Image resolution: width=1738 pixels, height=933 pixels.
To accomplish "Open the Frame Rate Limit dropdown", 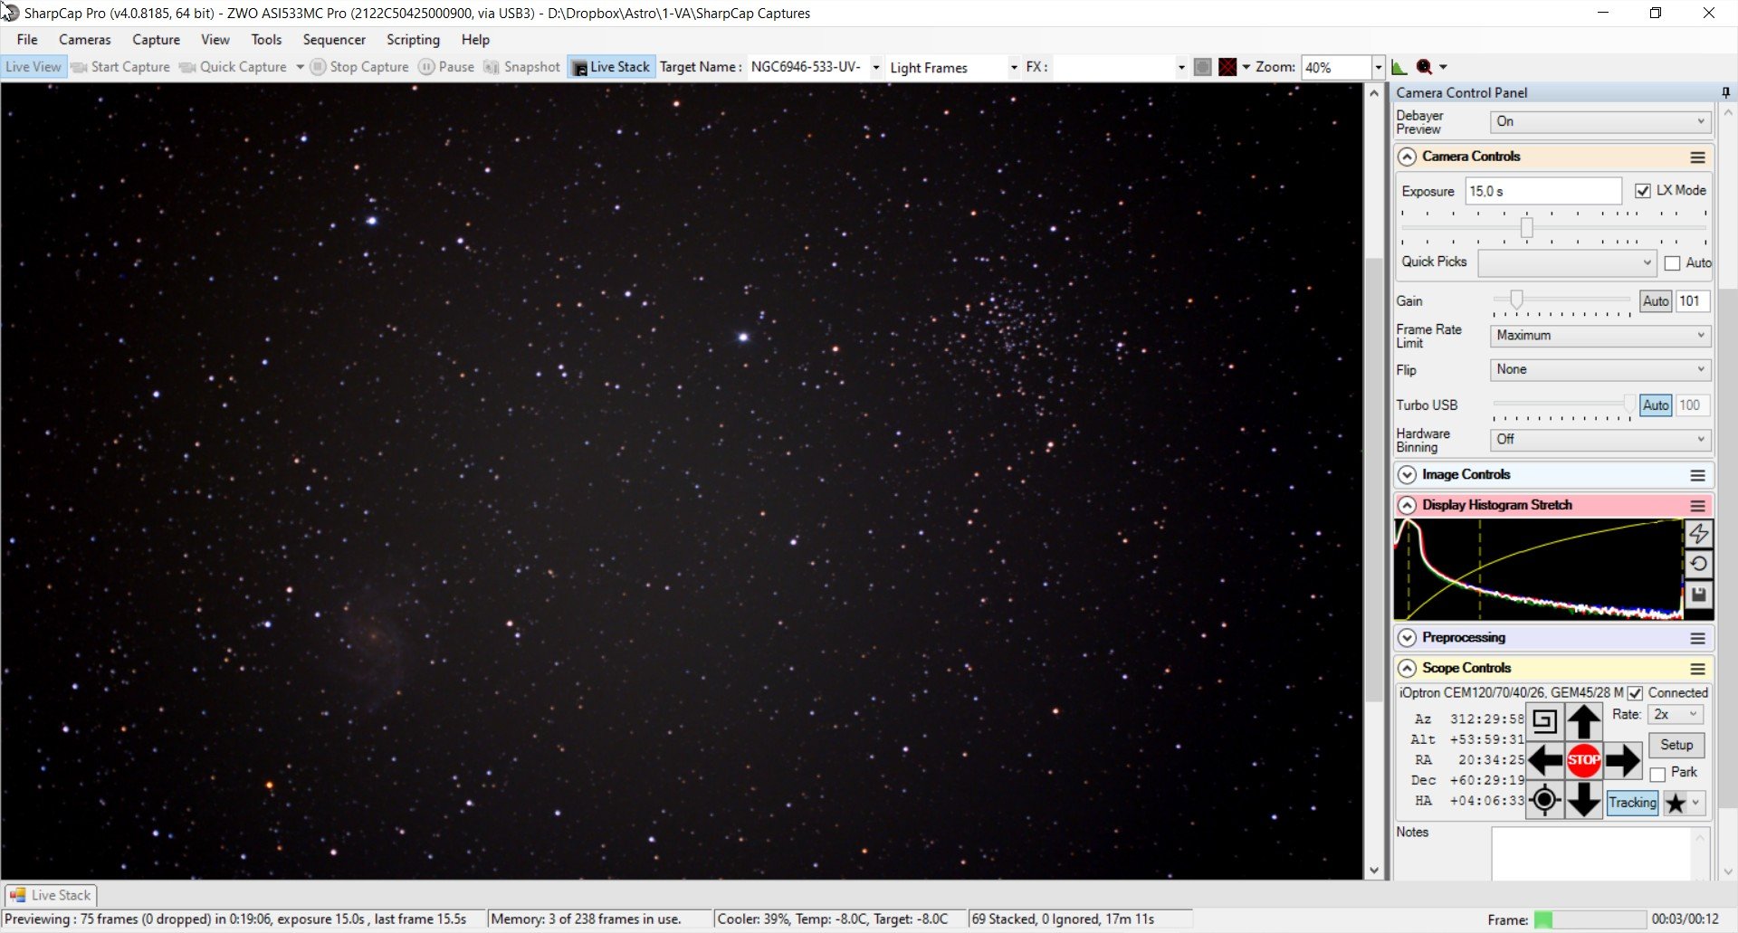I will click(x=1600, y=336).
